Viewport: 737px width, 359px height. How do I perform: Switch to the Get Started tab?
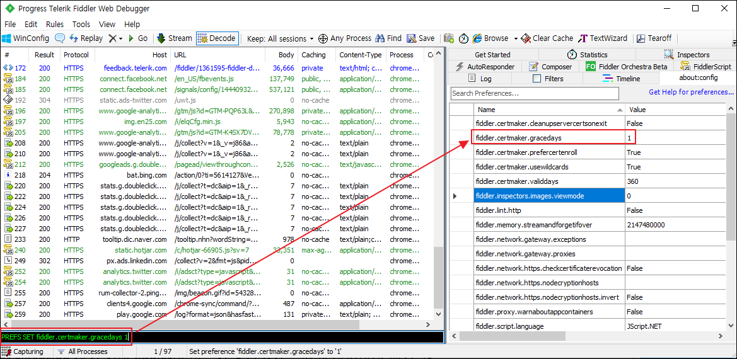point(492,55)
